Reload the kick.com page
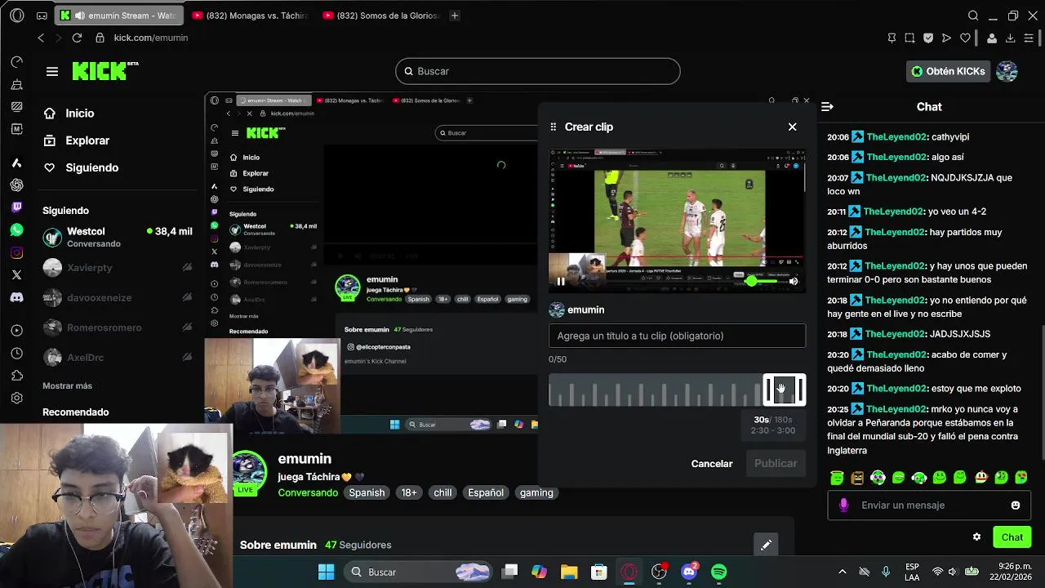Screen dimensions: 1045x588 coord(77,38)
